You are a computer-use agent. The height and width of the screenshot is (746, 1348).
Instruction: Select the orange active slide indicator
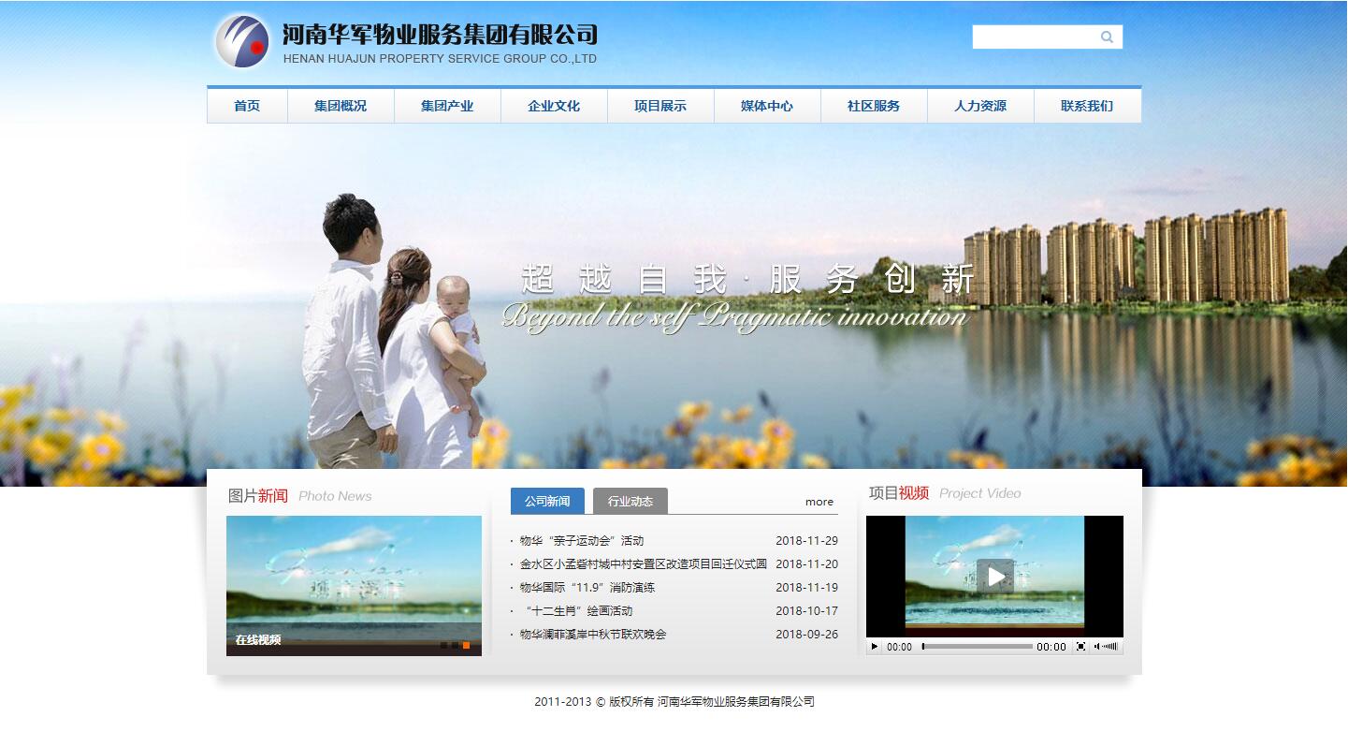pos(466,645)
